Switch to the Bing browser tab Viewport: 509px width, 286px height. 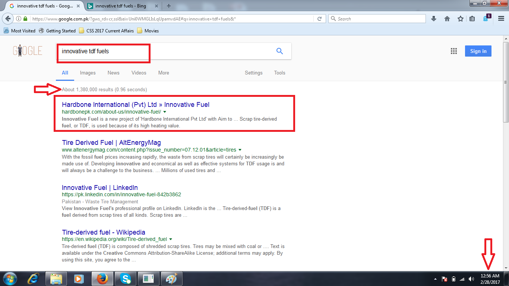coord(123,6)
